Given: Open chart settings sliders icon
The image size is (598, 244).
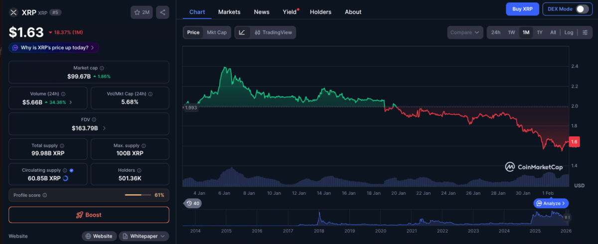Looking at the screenshot, I should point(585,32).
